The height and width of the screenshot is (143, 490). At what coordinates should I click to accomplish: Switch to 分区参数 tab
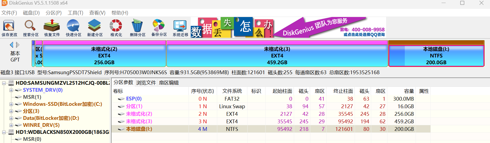(x=123, y=83)
